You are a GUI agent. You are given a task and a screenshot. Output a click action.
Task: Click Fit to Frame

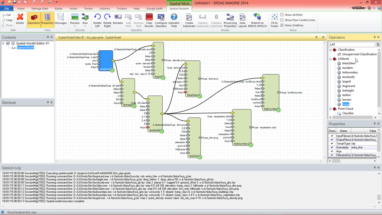click(274, 20)
